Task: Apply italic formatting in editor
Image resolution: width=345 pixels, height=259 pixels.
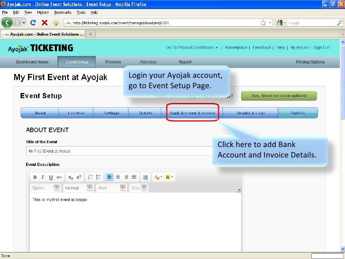Action: point(43,177)
